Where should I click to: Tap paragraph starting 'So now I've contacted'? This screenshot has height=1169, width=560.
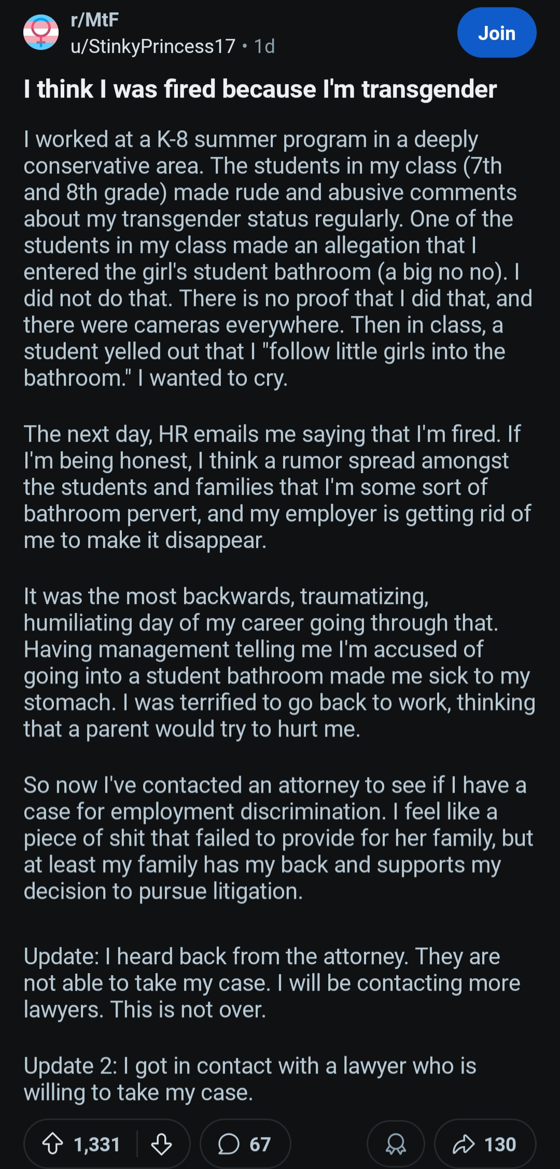click(x=278, y=838)
